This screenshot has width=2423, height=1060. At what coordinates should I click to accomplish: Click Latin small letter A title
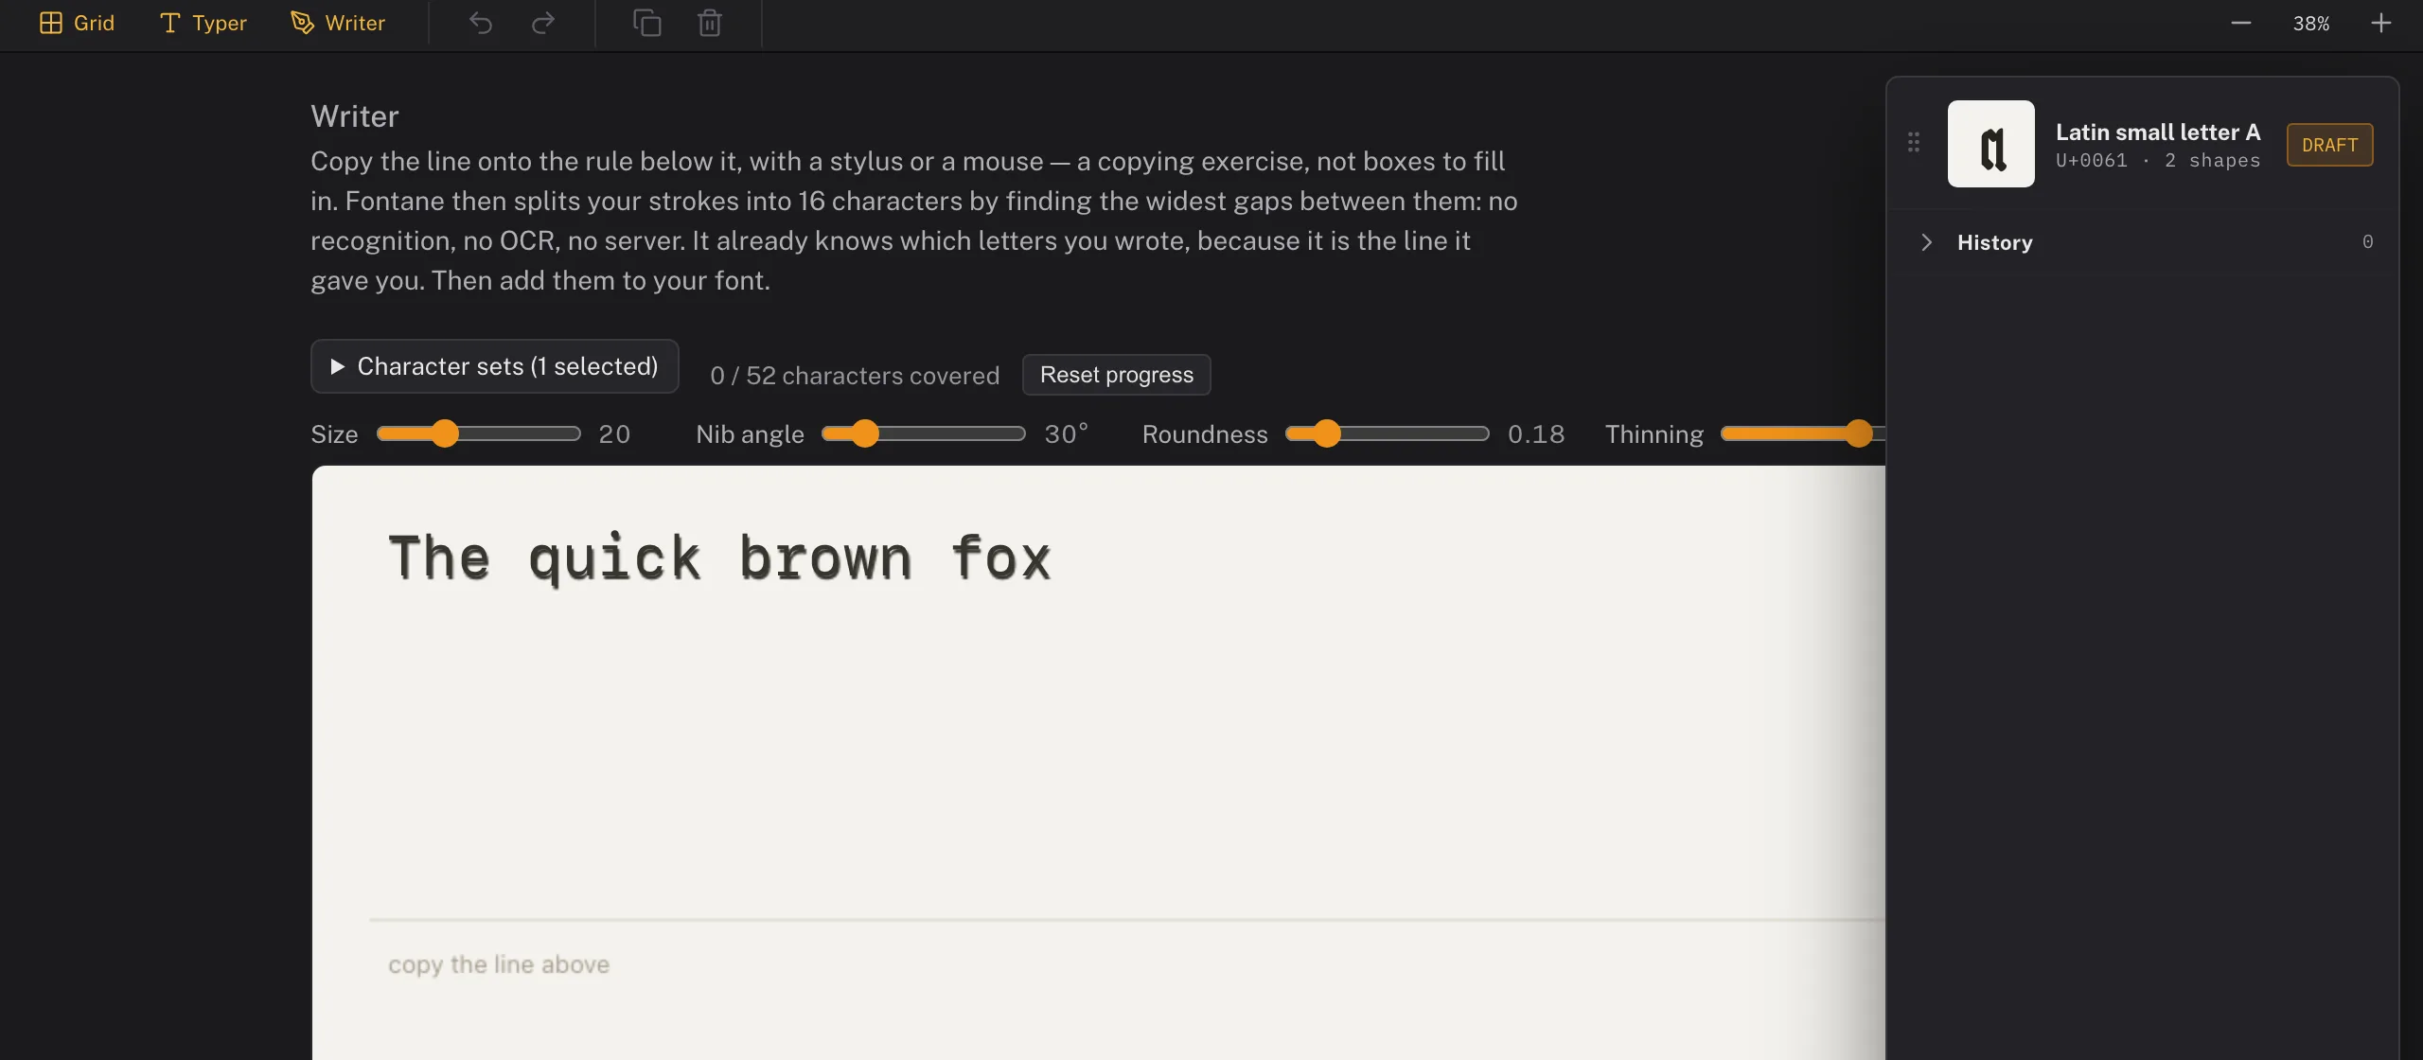(x=2158, y=132)
